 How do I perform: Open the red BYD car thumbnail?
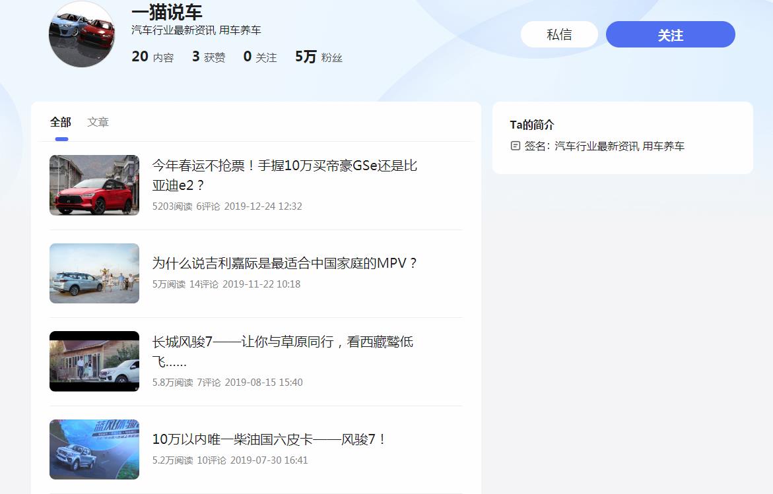94,185
